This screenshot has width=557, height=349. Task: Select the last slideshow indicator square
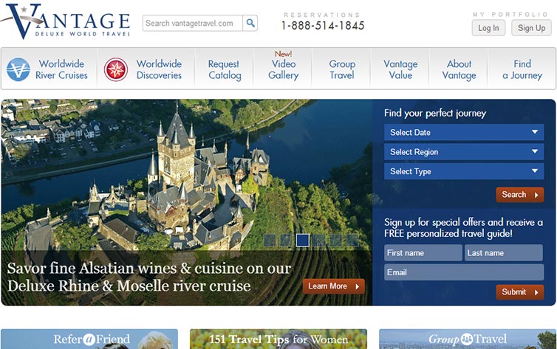[x=352, y=241]
